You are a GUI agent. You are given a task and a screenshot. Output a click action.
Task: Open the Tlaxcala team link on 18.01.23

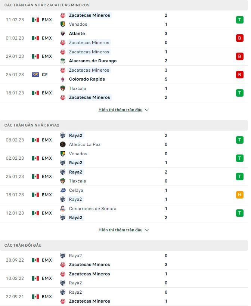click(77, 88)
